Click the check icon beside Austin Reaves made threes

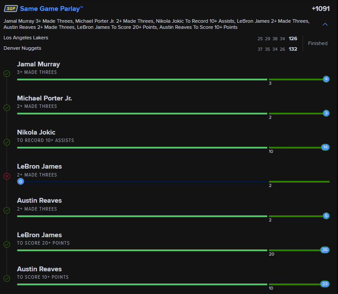[7, 210]
